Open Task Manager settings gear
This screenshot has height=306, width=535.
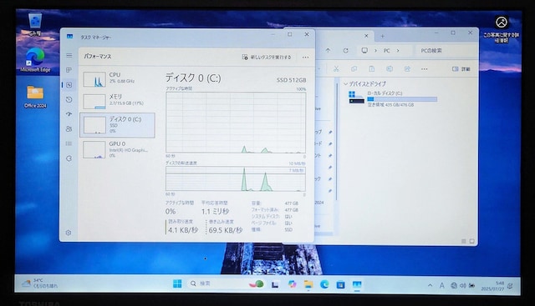tap(69, 233)
